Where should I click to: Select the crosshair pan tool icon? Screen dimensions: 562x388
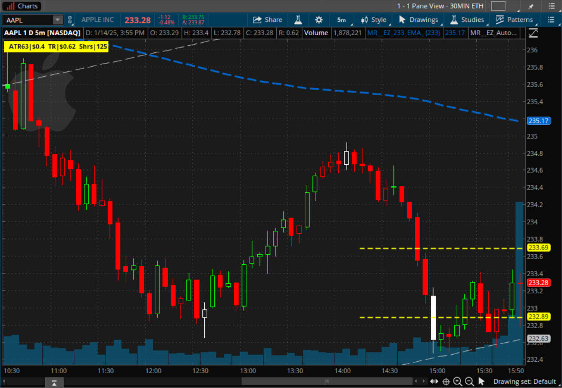(x=446, y=381)
